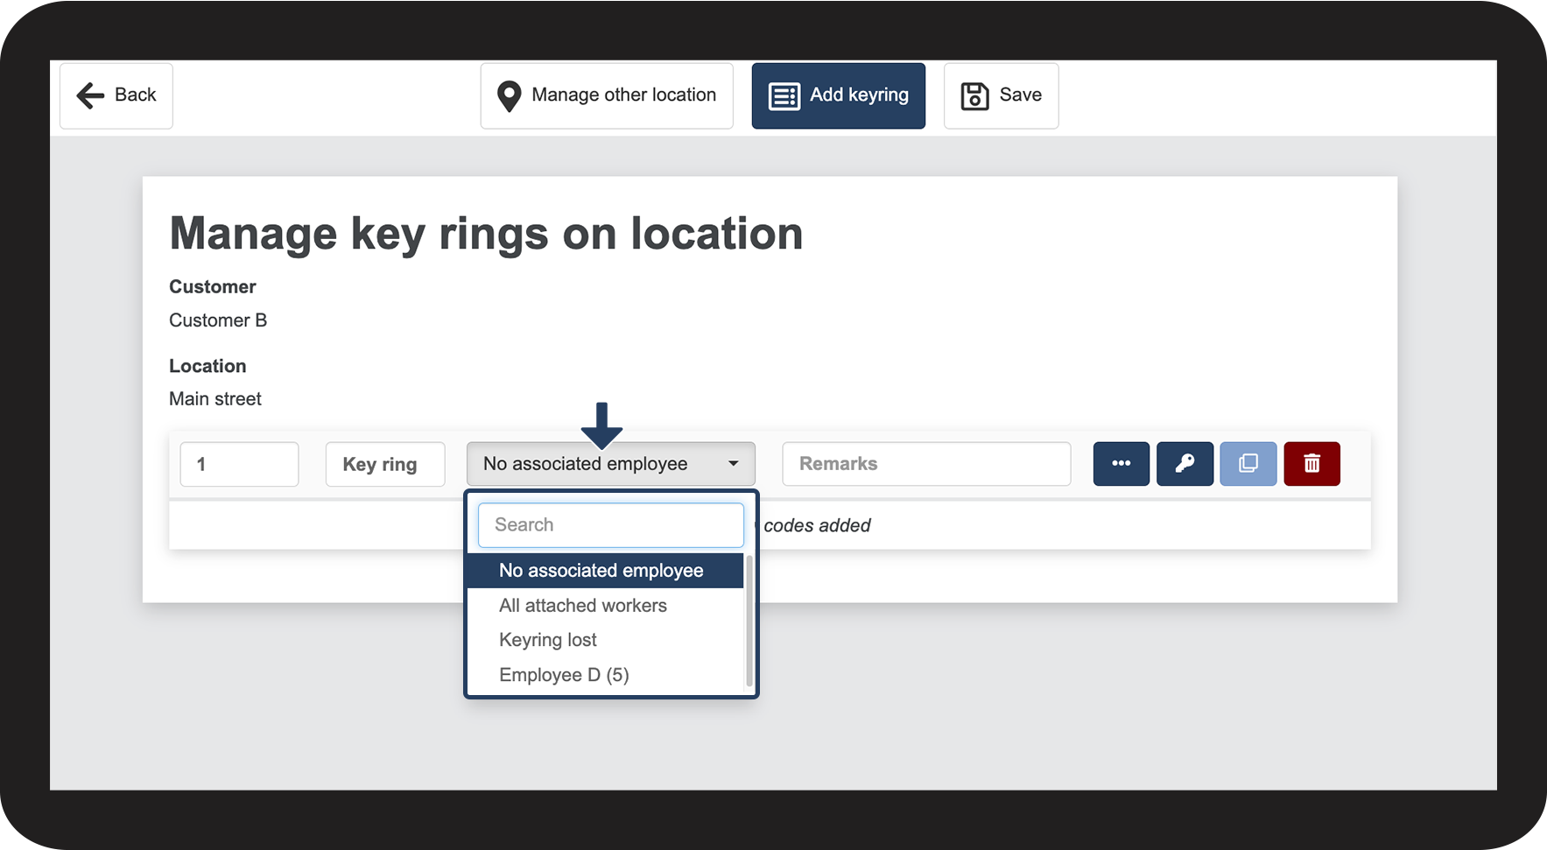Click the three-dots more options icon
This screenshot has height=850, width=1547.
tap(1122, 464)
